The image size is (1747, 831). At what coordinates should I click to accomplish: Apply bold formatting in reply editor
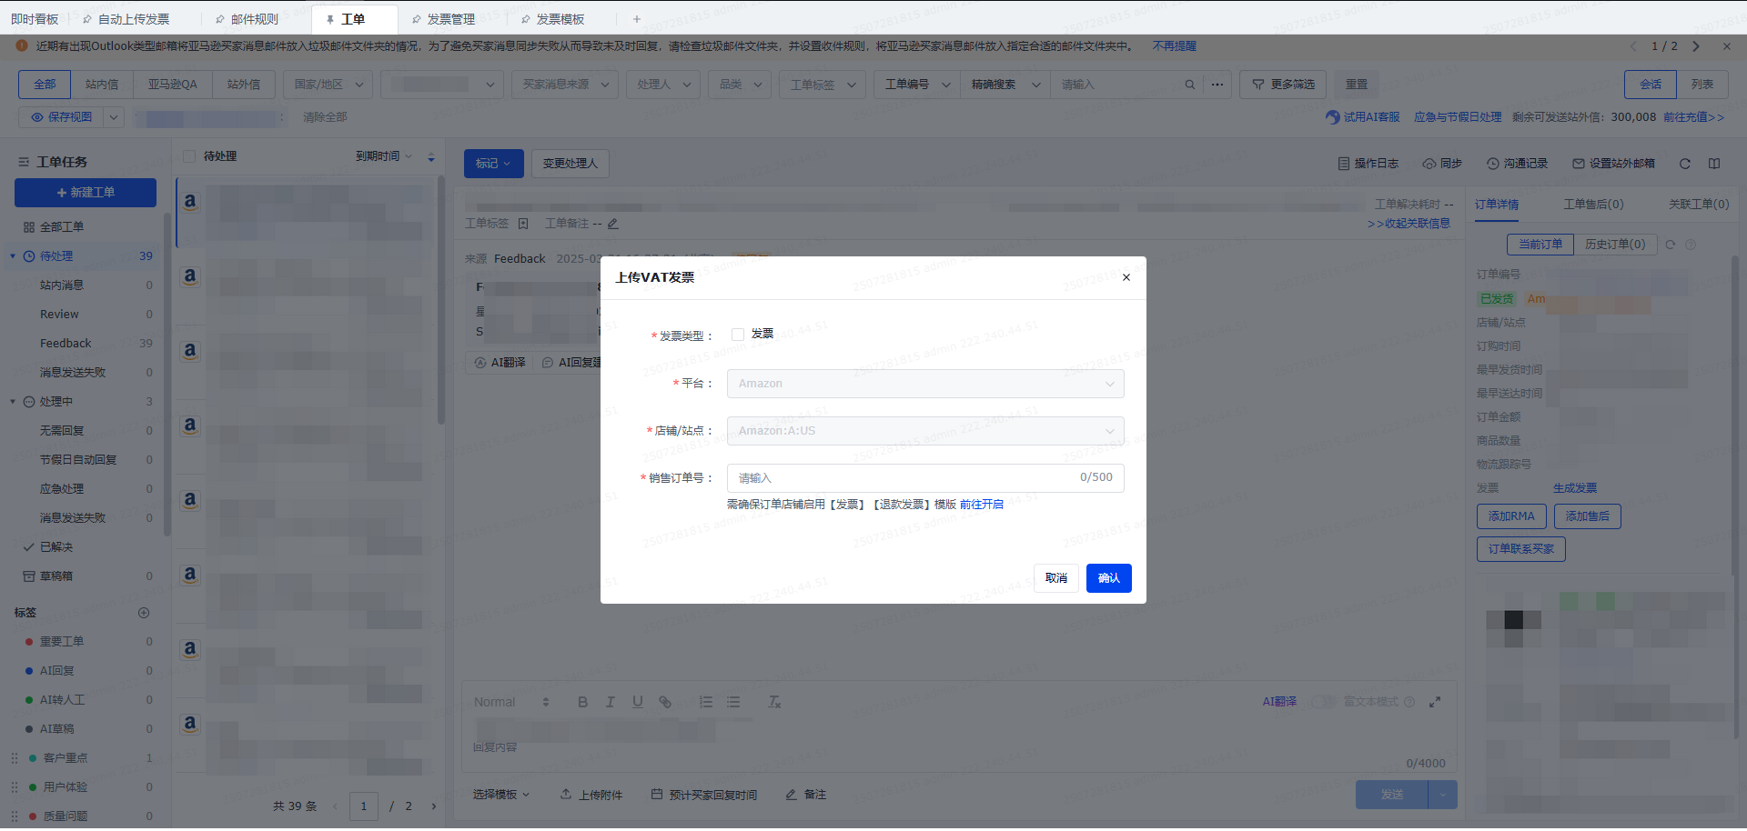[x=582, y=702]
